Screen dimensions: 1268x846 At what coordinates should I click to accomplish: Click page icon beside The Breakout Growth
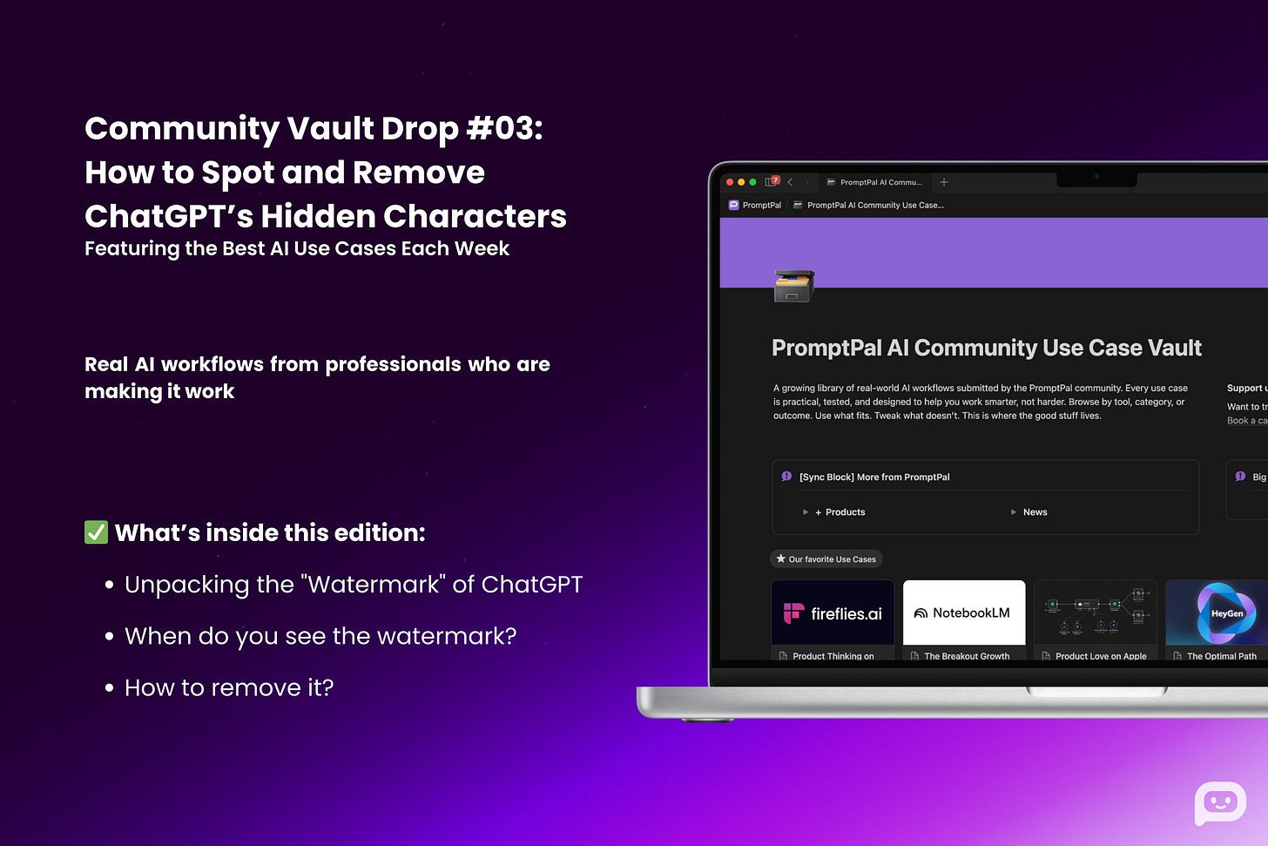click(x=914, y=656)
